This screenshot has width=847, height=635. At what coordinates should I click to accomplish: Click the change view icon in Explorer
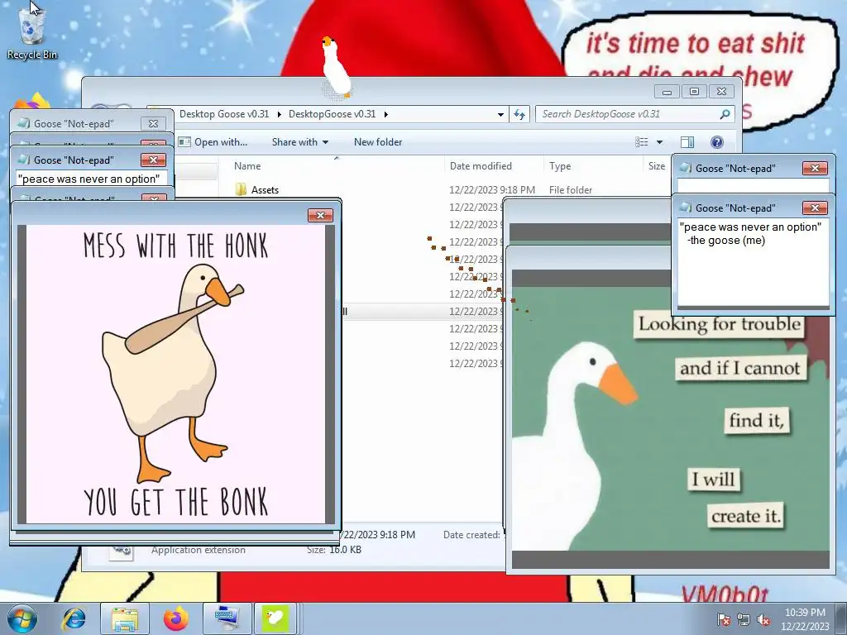642,142
